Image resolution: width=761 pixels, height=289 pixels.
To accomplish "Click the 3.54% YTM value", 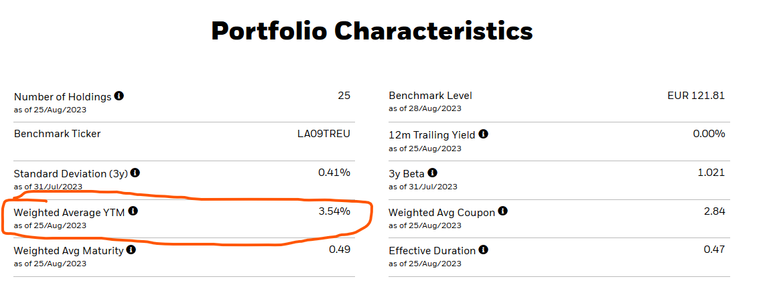I will click(334, 211).
